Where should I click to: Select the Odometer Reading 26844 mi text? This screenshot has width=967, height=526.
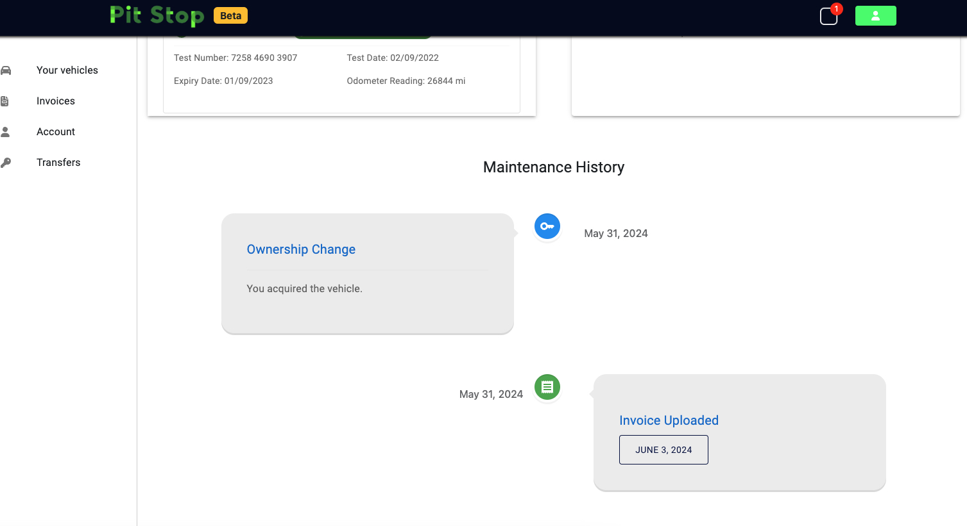click(x=406, y=81)
